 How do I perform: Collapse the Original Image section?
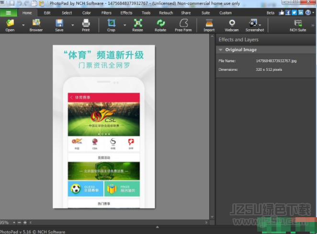point(220,50)
